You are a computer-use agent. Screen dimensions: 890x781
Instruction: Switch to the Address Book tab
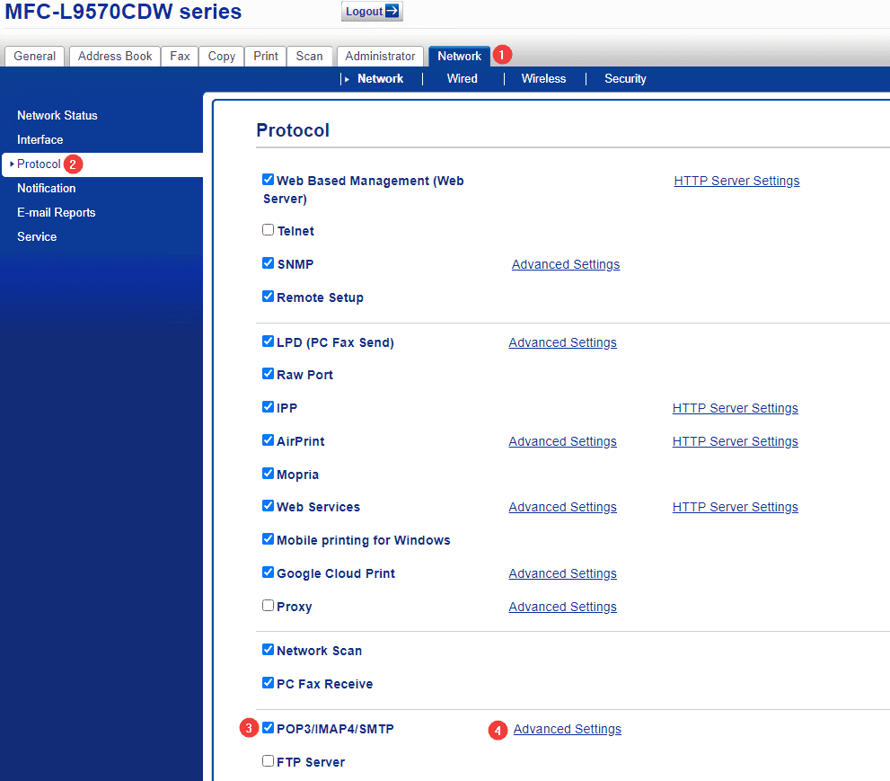point(115,56)
